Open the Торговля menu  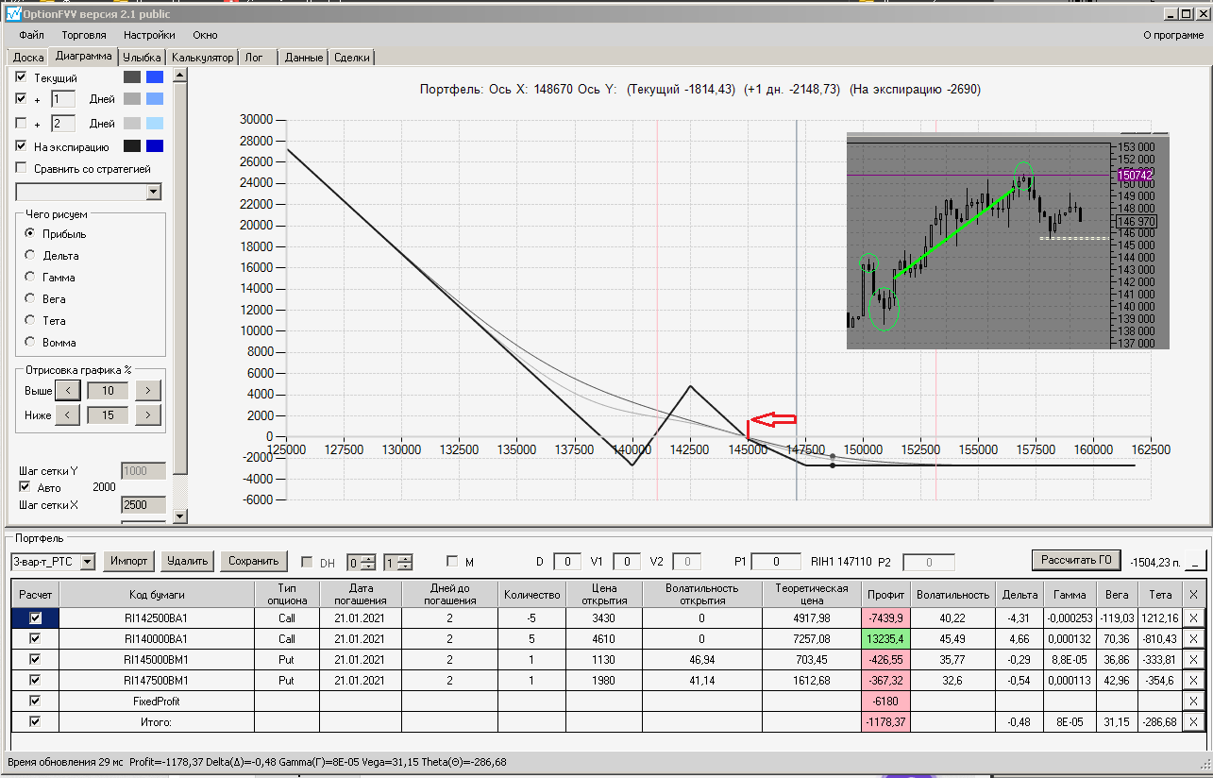click(84, 35)
